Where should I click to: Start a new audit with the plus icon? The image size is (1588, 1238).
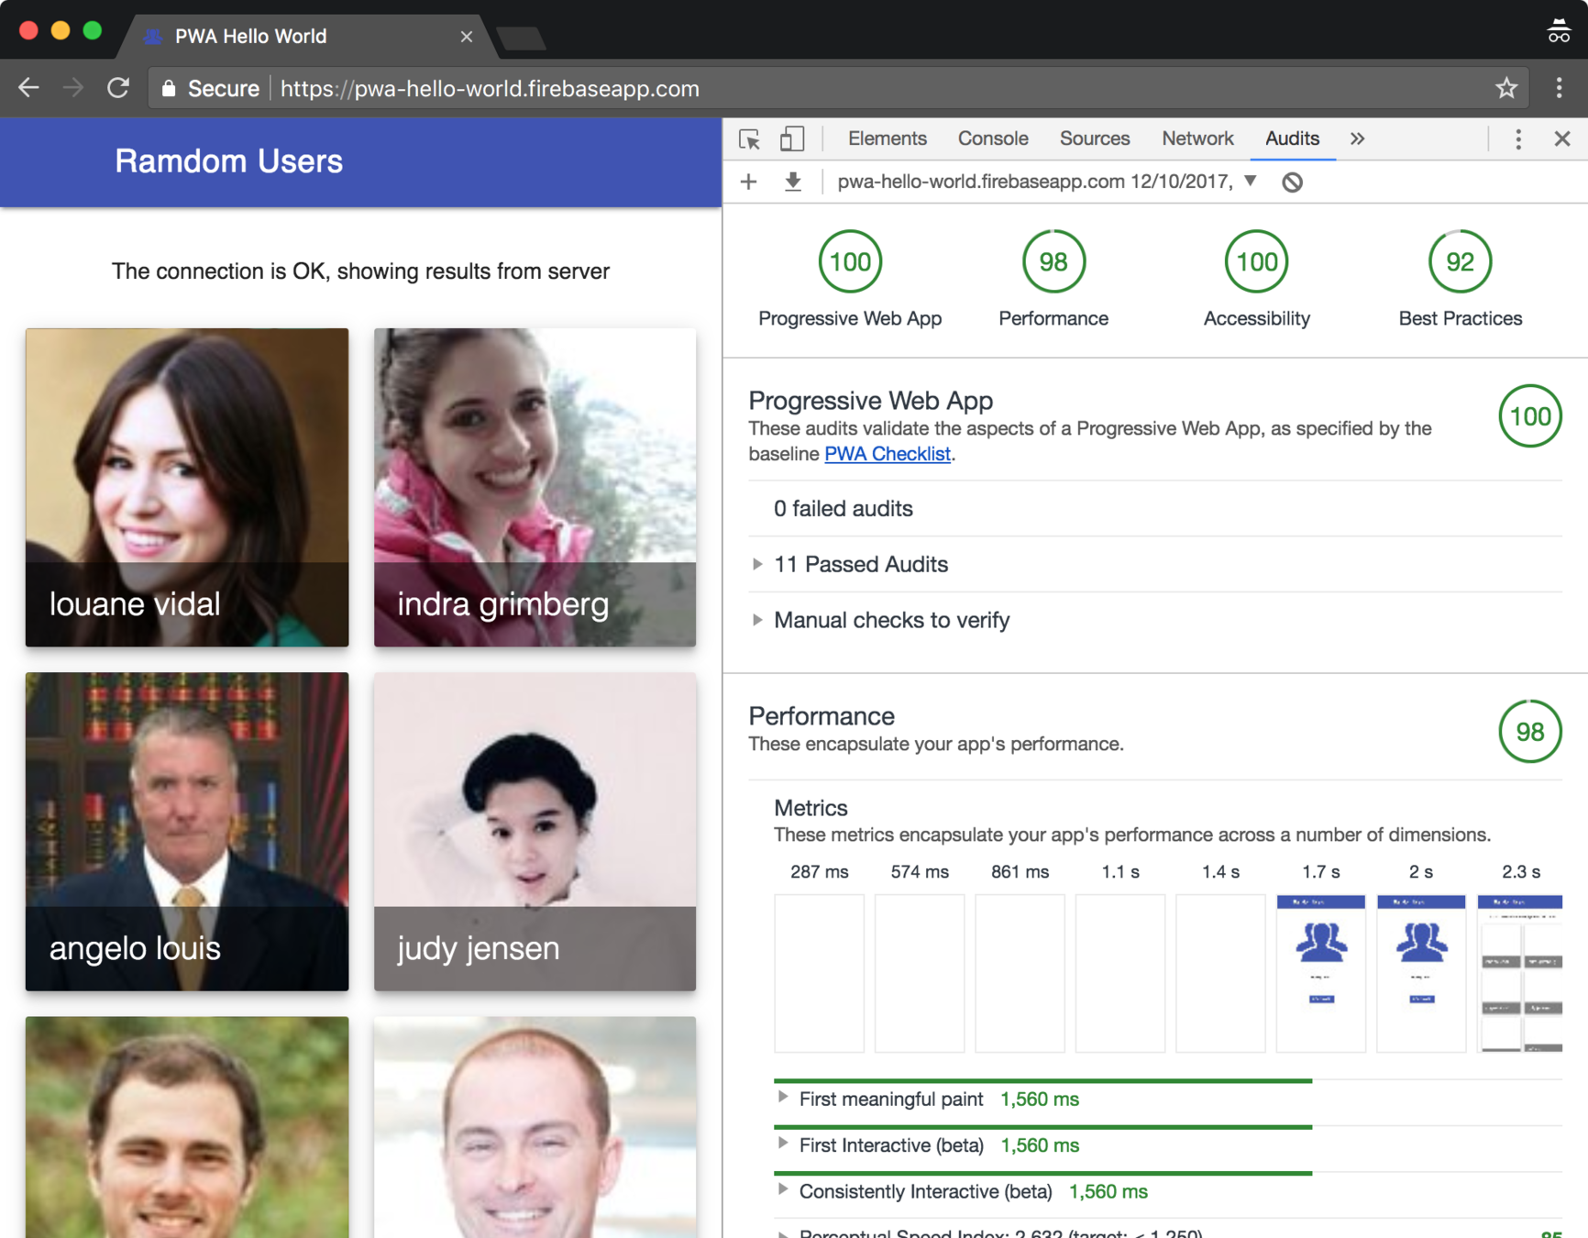point(748,182)
